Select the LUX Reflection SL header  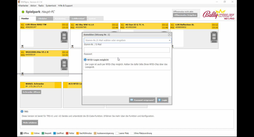(x=194, y=26)
